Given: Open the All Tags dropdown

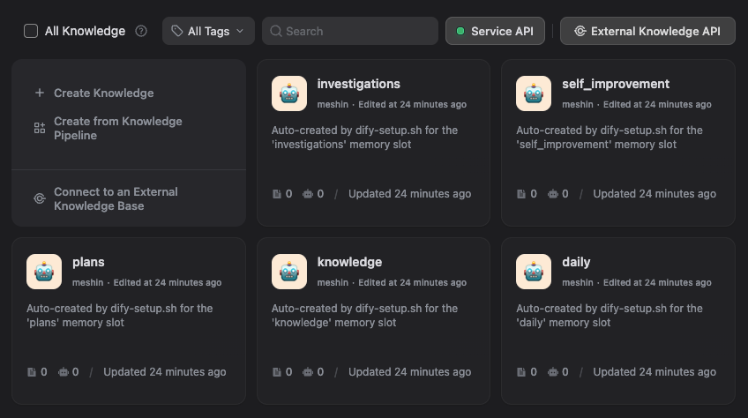Looking at the screenshot, I should pyautogui.click(x=208, y=31).
